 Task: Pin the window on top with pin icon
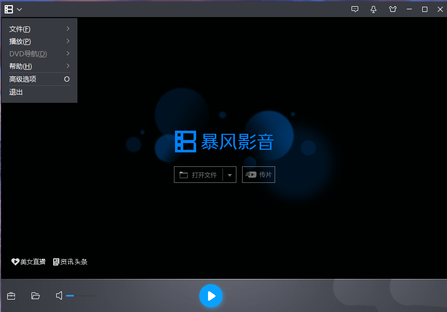[x=374, y=9]
